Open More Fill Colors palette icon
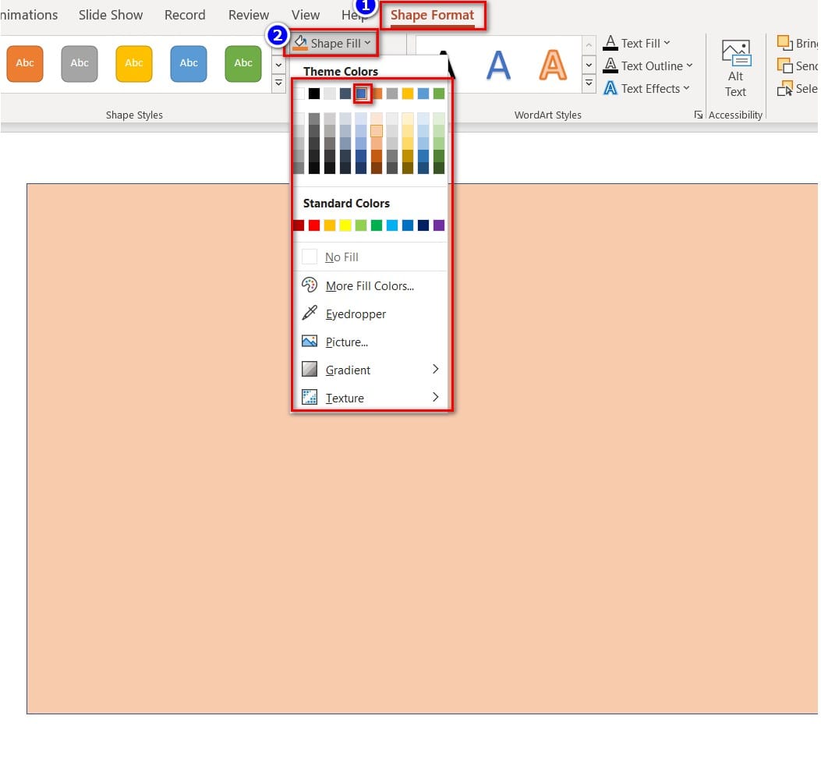 click(310, 285)
